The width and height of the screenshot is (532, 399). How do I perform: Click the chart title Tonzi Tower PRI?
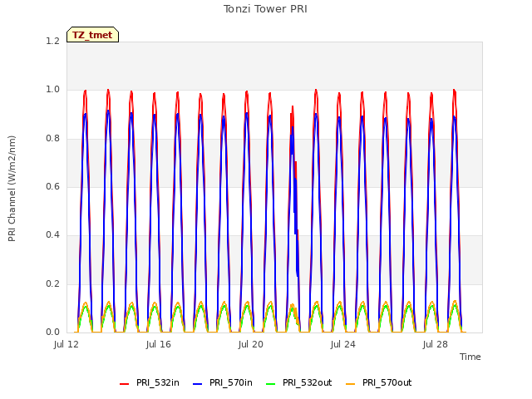tap(265, 9)
